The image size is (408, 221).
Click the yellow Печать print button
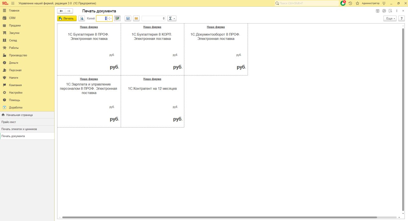point(67,18)
